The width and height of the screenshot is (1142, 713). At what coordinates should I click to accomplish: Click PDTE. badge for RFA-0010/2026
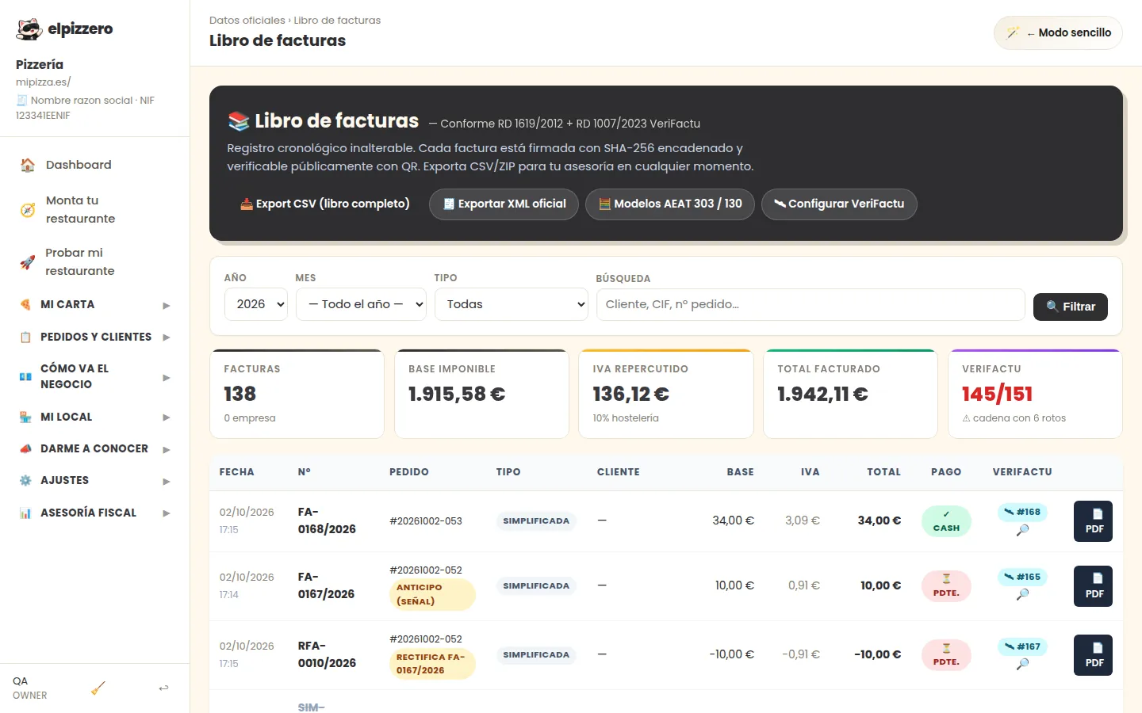946,655
